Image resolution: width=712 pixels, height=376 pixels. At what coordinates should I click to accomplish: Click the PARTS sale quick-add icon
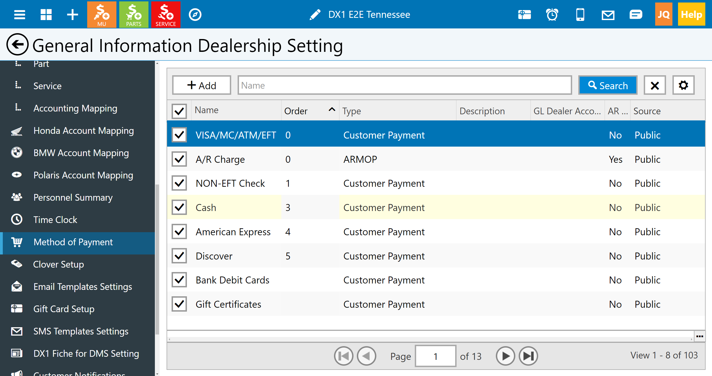point(134,14)
